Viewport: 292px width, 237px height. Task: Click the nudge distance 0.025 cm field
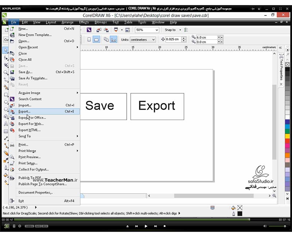[173, 39]
